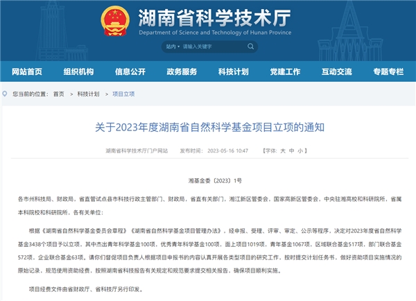Open the 组织机构 menu item
This screenshot has height=301, width=416.
pos(78,71)
